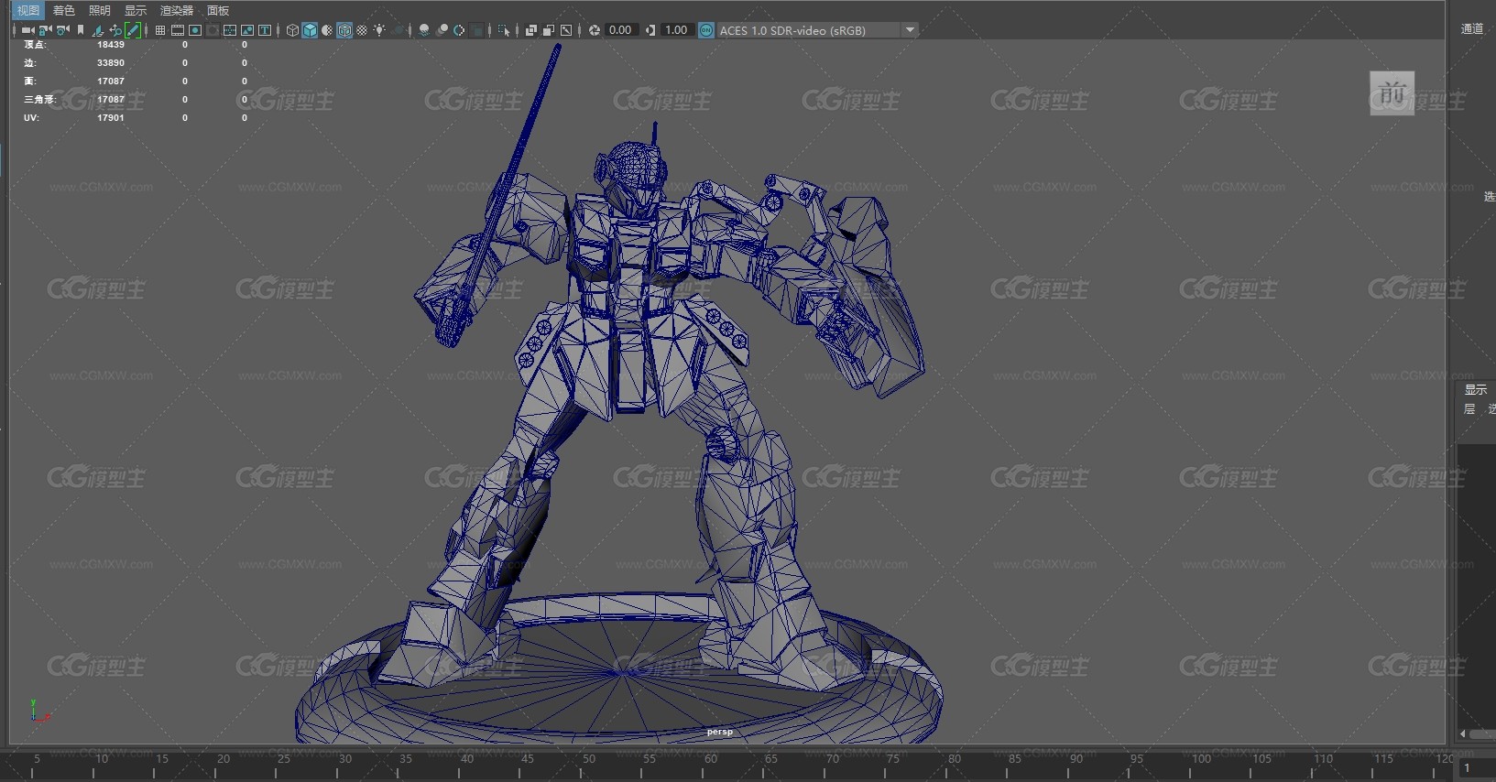Viewport: 1496px width, 782px height.
Task: Toggle textured display checker icon
Action: coord(362,30)
